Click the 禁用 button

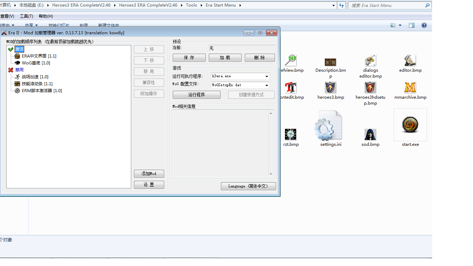149,71
